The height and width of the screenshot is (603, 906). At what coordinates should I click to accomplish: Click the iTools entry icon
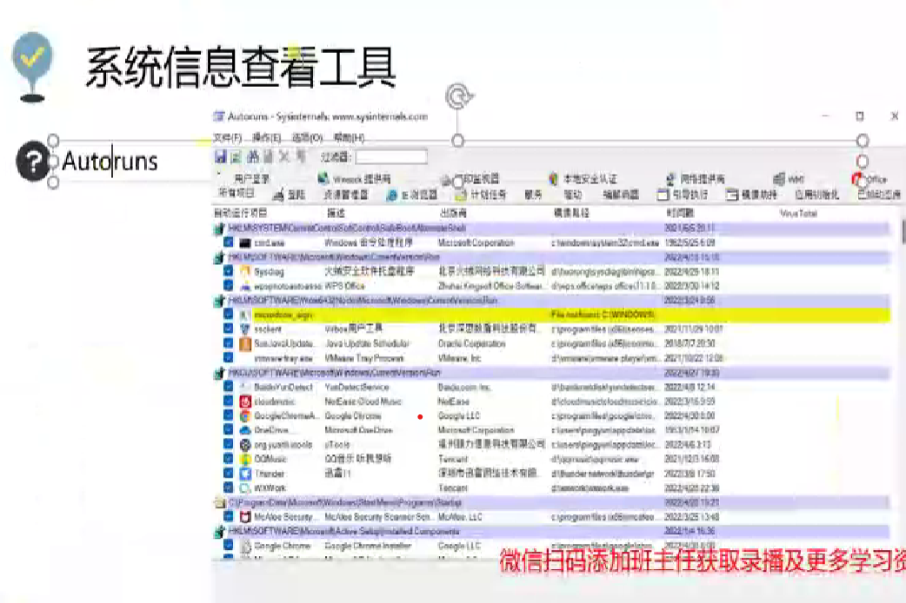click(x=245, y=445)
